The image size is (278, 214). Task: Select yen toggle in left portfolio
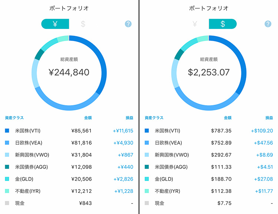coord(55,24)
